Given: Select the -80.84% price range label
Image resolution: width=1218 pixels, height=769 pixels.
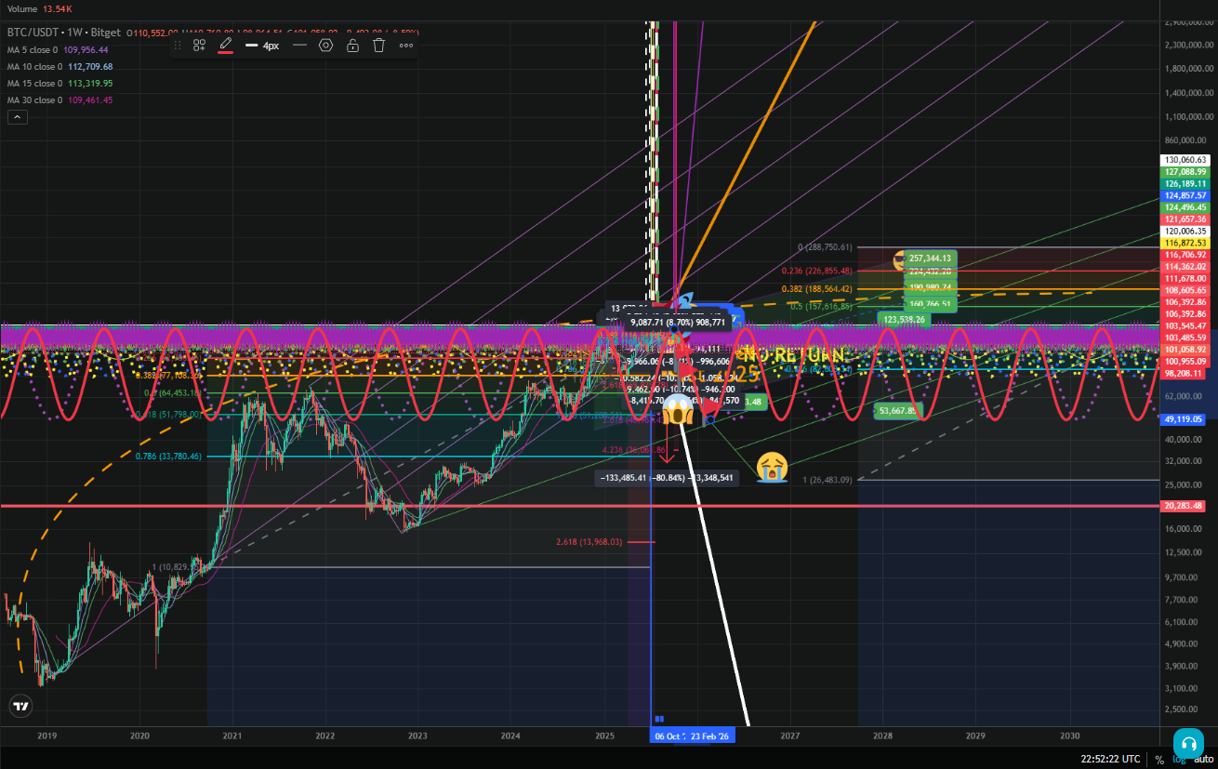Looking at the screenshot, I should tap(669, 478).
